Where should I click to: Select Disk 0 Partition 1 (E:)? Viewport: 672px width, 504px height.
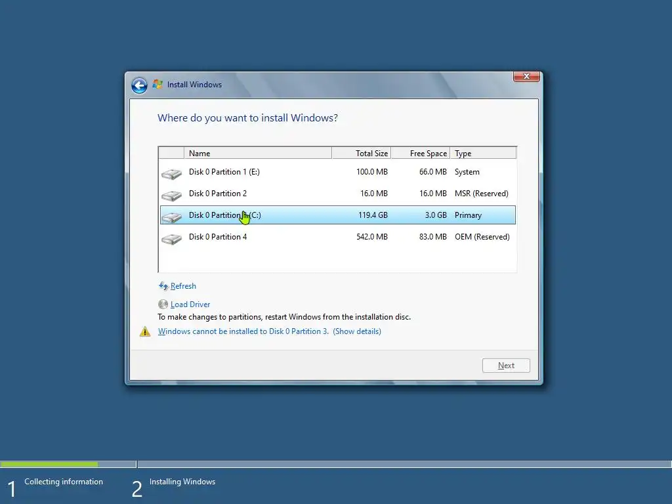click(338, 172)
